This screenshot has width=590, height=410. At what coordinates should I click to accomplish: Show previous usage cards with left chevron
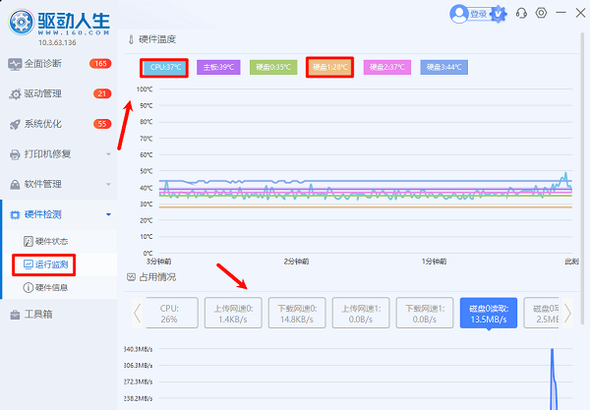[x=137, y=313]
